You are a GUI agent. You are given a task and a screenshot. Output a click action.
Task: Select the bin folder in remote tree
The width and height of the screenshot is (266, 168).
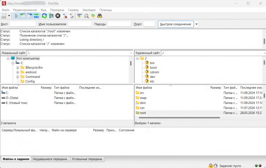coord(152,63)
